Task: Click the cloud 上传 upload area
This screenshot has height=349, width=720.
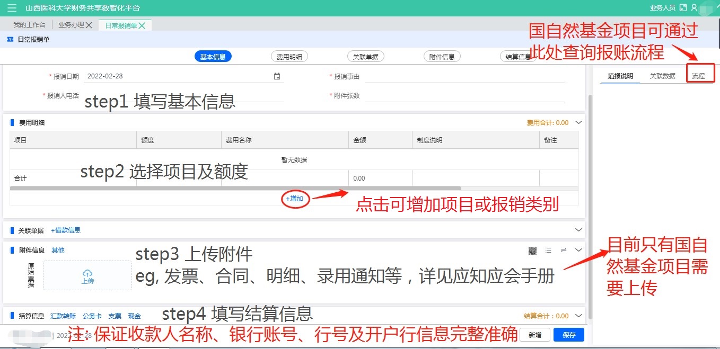Action: (x=87, y=275)
